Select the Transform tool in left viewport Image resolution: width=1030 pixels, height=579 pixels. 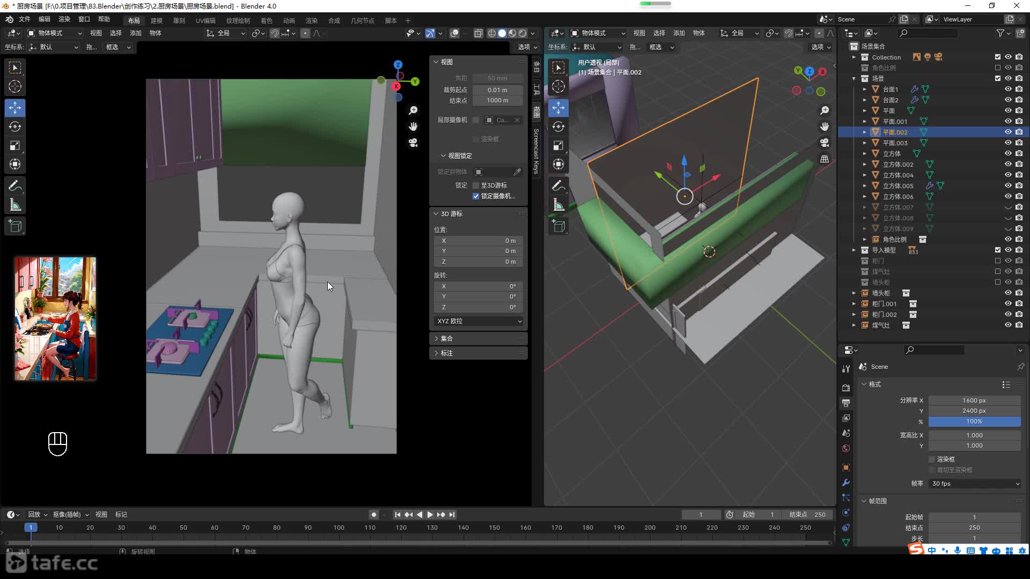click(15, 164)
